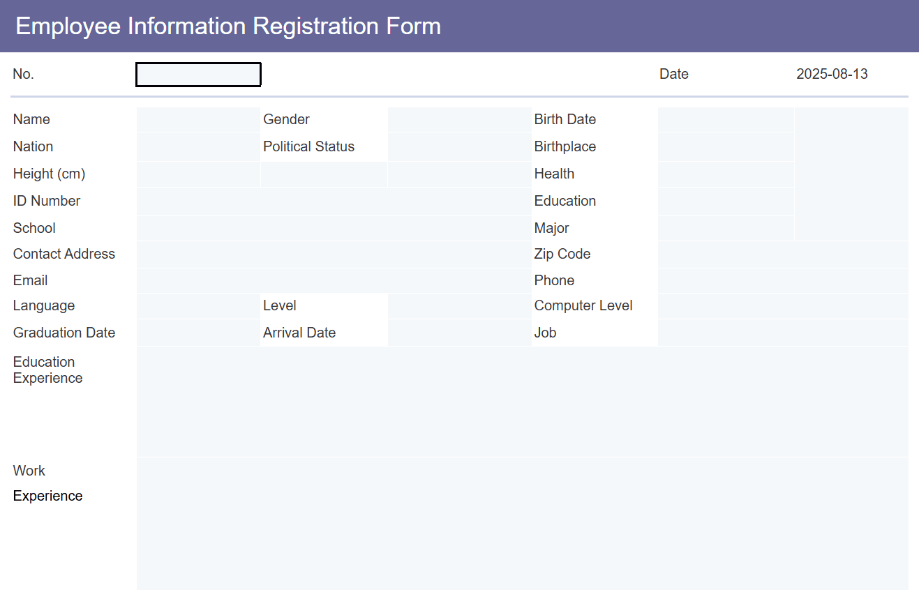
Task: Click the Gender input cell
Action: click(x=459, y=119)
